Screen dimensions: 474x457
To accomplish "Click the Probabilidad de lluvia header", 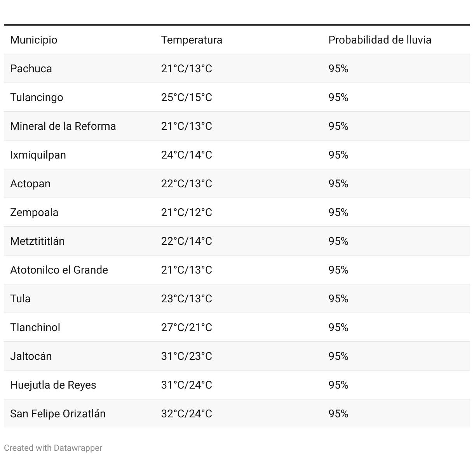I will pos(380,40).
